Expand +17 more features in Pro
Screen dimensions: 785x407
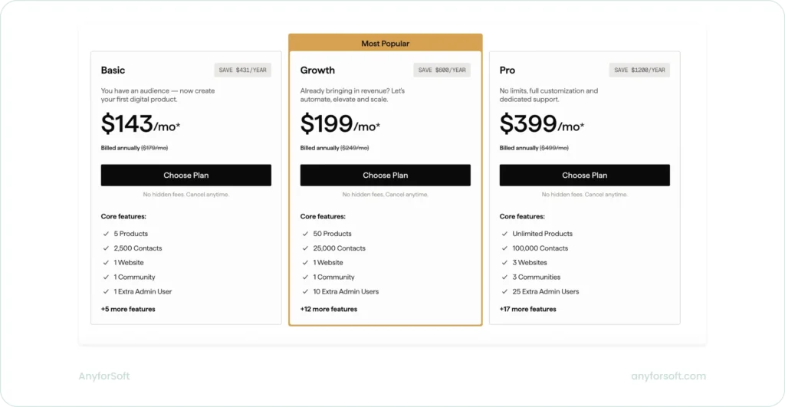[528, 309]
